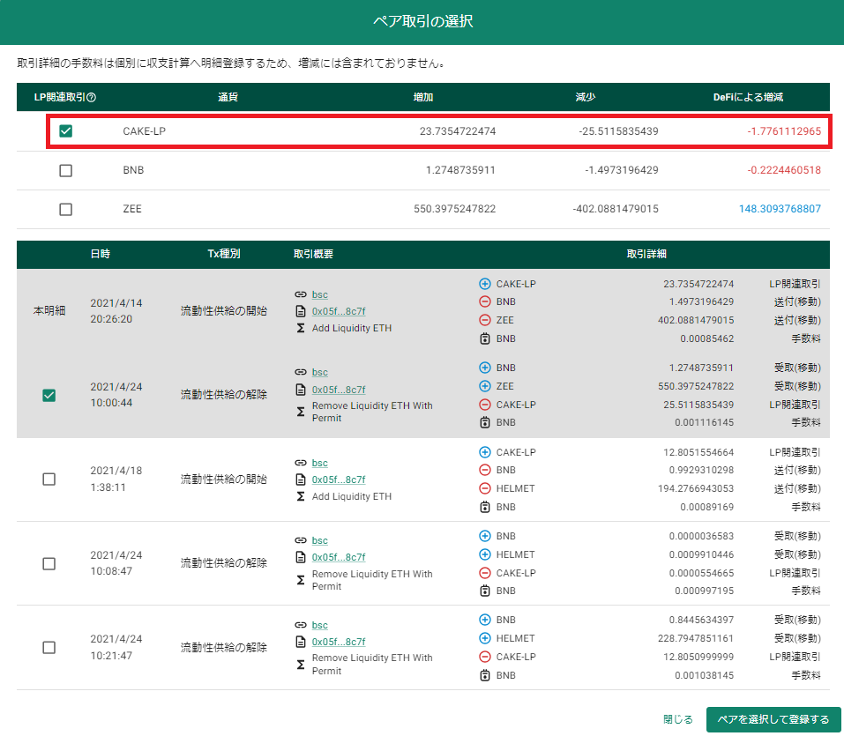
Task: Click the ペアを選択して登録する button
Action: [x=773, y=719]
